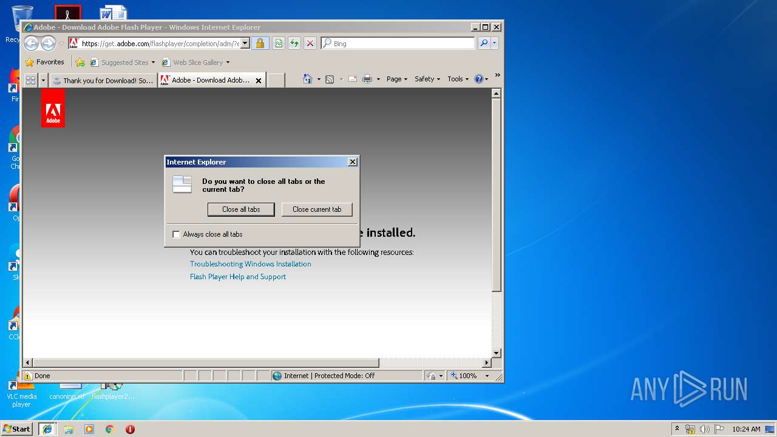Open the search provider dropdown arrow
777x437 pixels.
coord(495,43)
